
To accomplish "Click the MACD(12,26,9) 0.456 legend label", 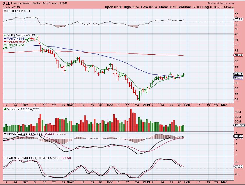I will tap(25, 134).
